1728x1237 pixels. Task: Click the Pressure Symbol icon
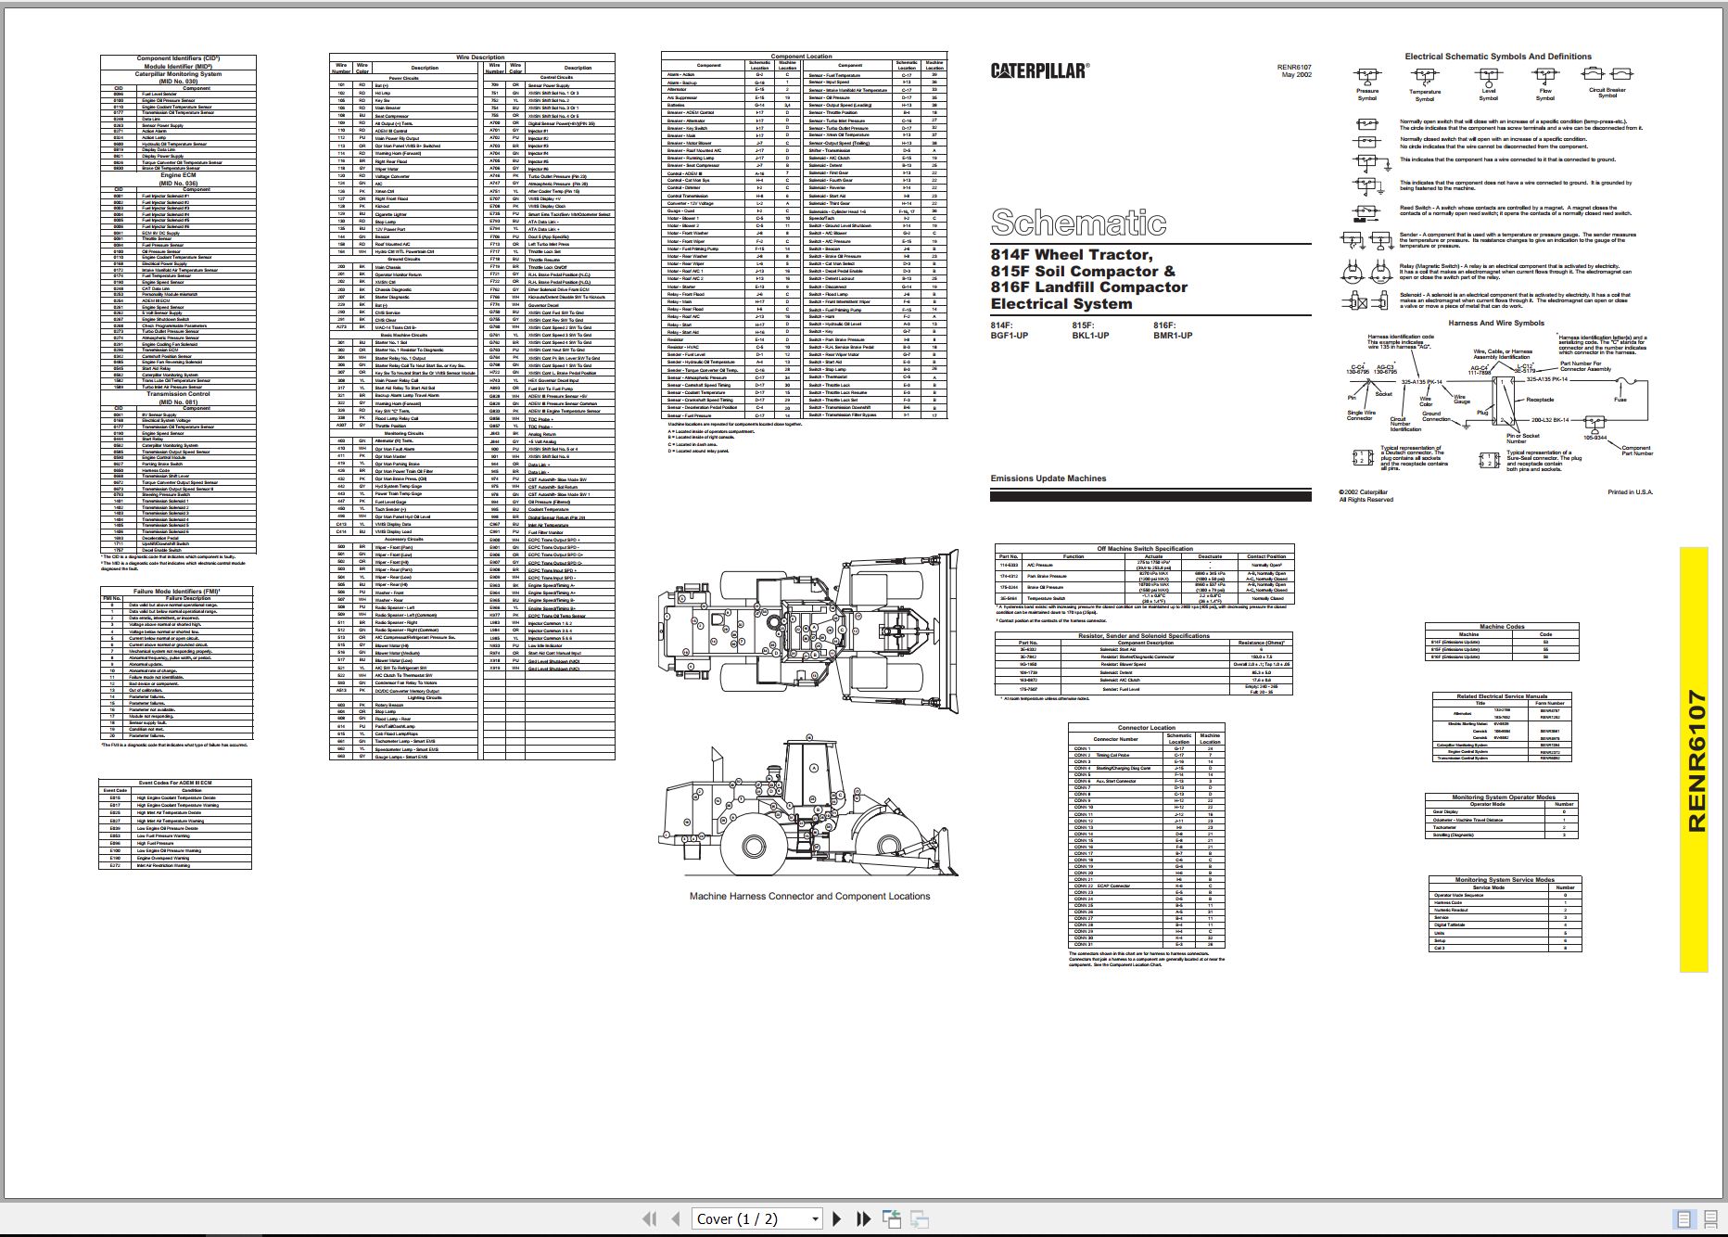[1367, 76]
